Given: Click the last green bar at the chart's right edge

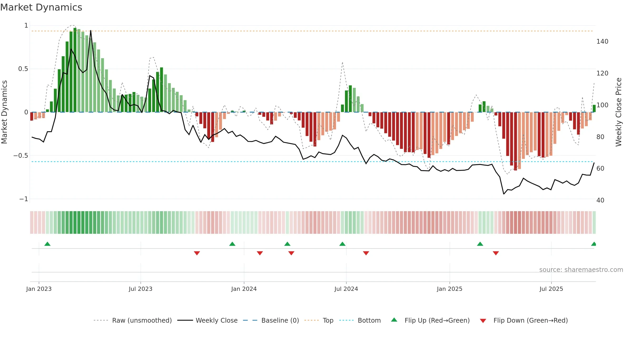Looking at the screenshot, I should click(x=594, y=109).
